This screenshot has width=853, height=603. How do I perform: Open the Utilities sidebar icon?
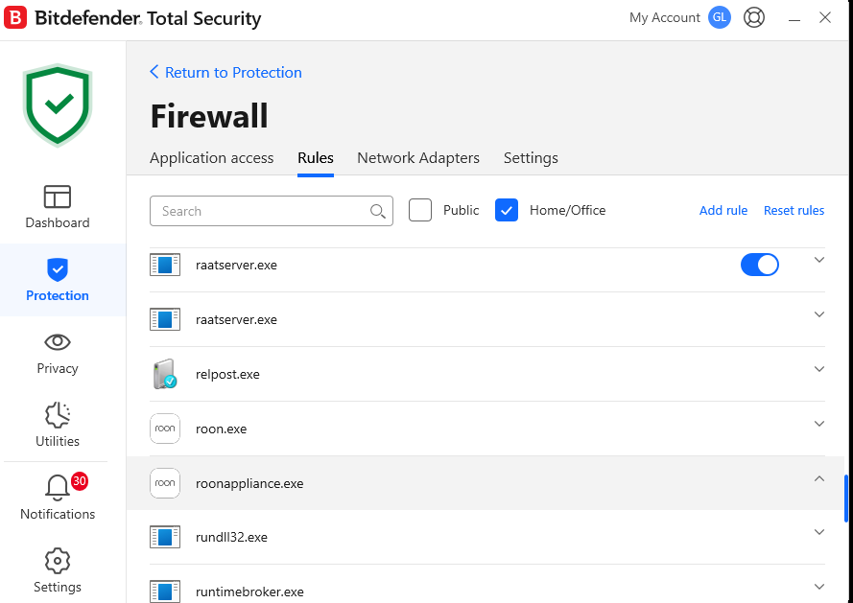pyautogui.click(x=58, y=415)
